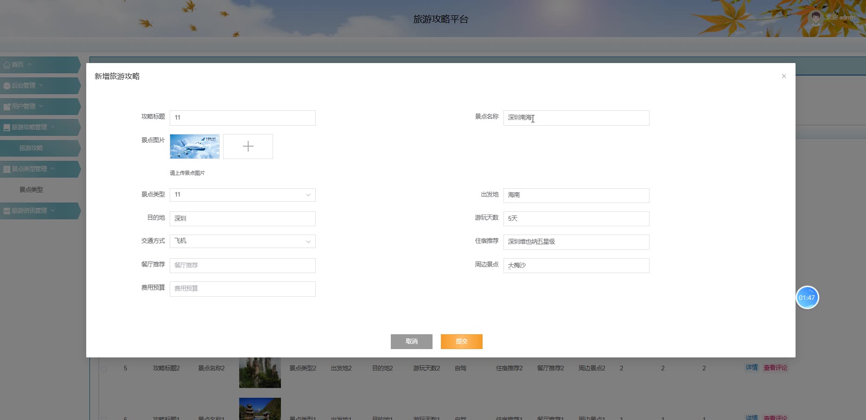The height and width of the screenshot is (420, 866).
Task: Click the icon beside 旅游资讯管理
Action: click(x=7, y=211)
